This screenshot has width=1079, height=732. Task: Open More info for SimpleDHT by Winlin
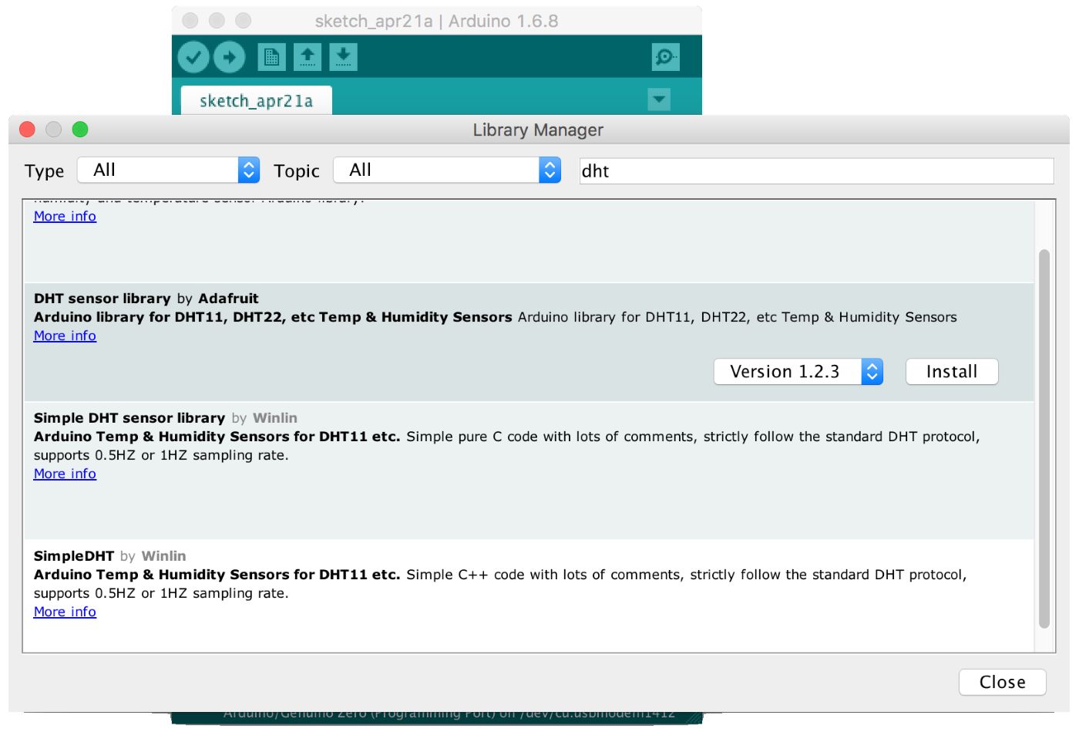pos(65,612)
